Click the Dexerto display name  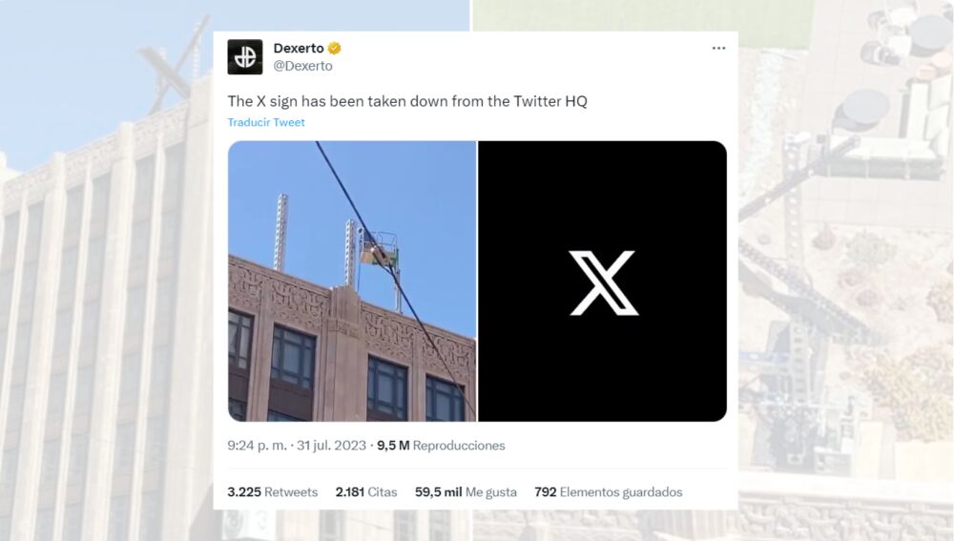pyautogui.click(x=298, y=48)
